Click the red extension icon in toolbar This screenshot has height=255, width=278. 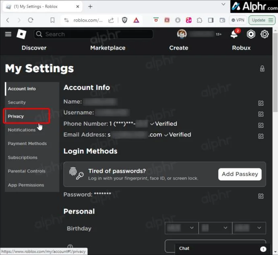(167, 20)
